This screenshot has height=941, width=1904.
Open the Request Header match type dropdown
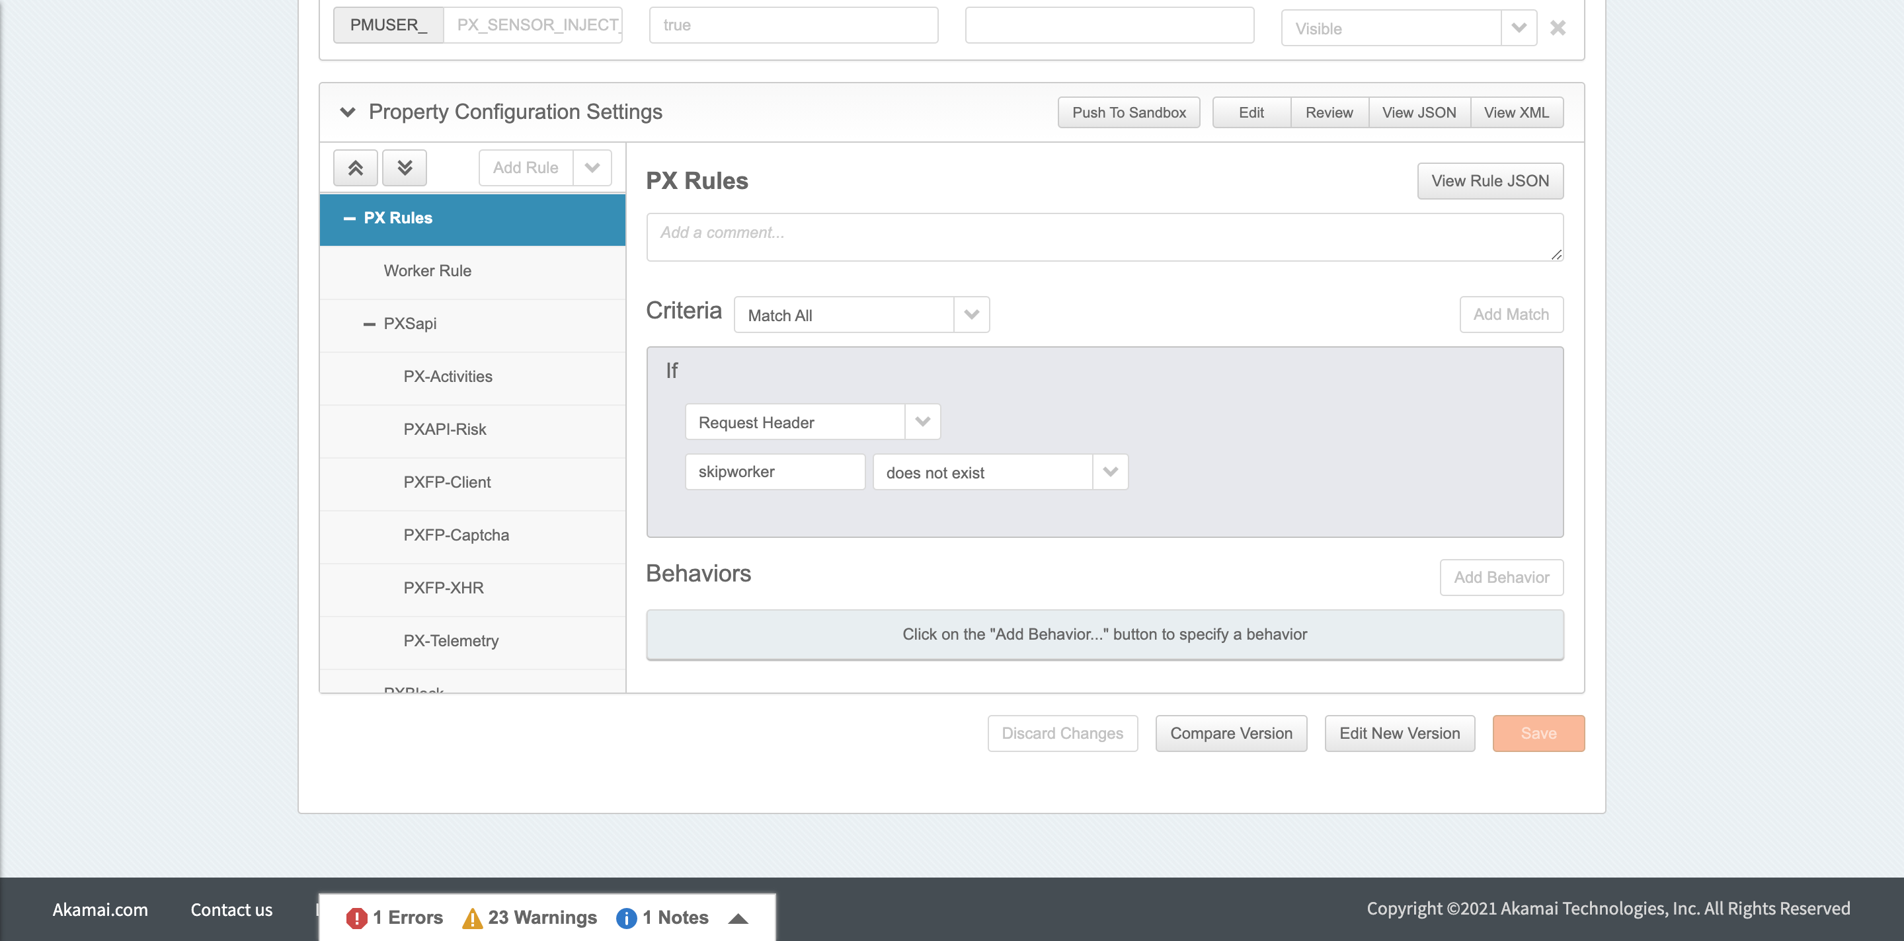(922, 422)
